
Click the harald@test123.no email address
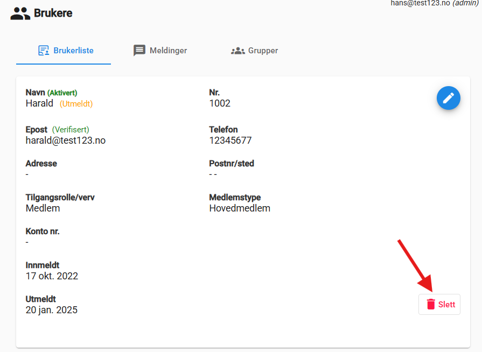pos(65,140)
